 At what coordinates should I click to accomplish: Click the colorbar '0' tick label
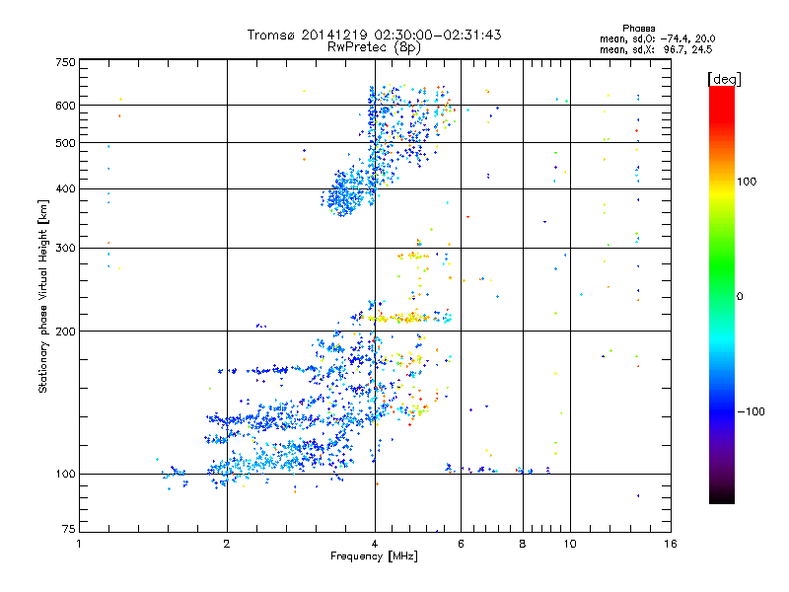pyautogui.click(x=739, y=297)
